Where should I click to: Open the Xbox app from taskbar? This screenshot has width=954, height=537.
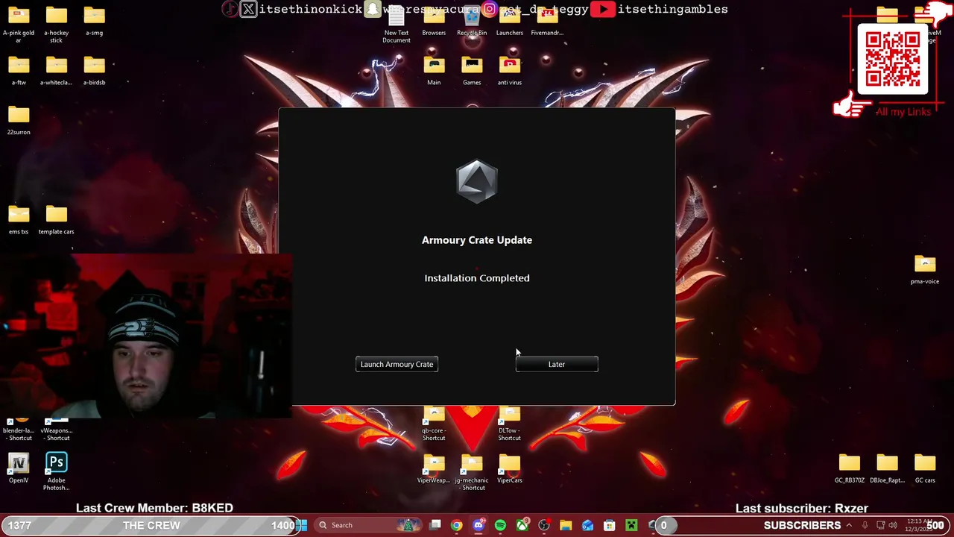click(x=522, y=525)
